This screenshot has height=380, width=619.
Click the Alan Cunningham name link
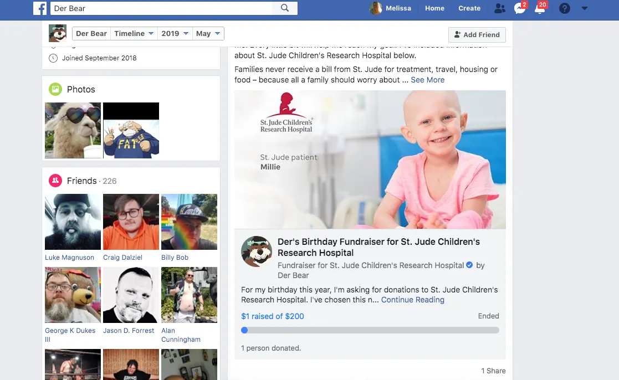(181, 335)
